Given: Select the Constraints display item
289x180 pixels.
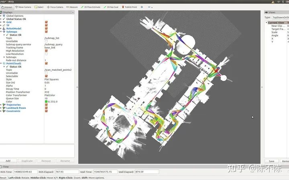Looking at the screenshot, I should [x=13, y=111].
